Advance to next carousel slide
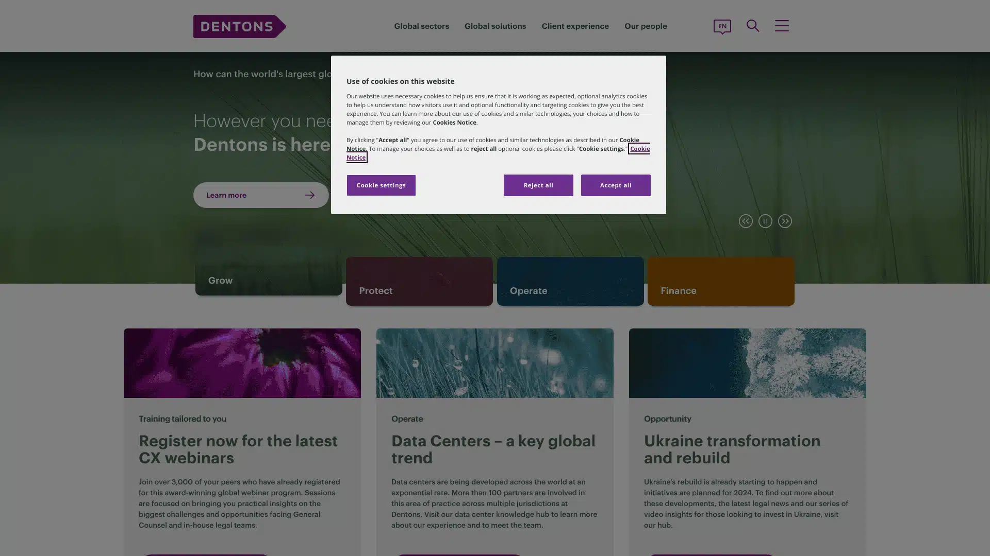 (785, 221)
